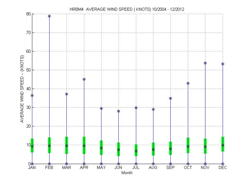
Task: Click the y-axis label AVERAGE WIND SPEED (KNOTS)
Action: pyautogui.click(x=22, y=89)
